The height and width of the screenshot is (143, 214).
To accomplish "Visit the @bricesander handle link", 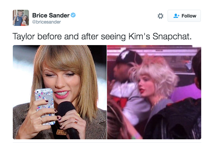I will (46, 22).
